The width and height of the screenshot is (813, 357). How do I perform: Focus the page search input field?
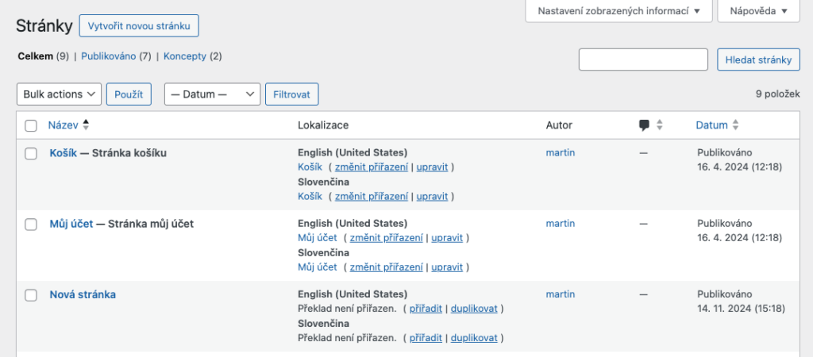pyautogui.click(x=643, y=59)
